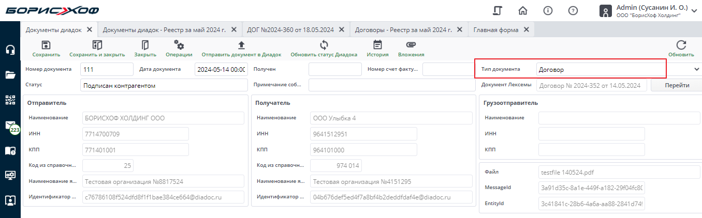702x218 pixels.
Task: Click the Статус field showing Подписан контрагентом
Action: [164, 85]
